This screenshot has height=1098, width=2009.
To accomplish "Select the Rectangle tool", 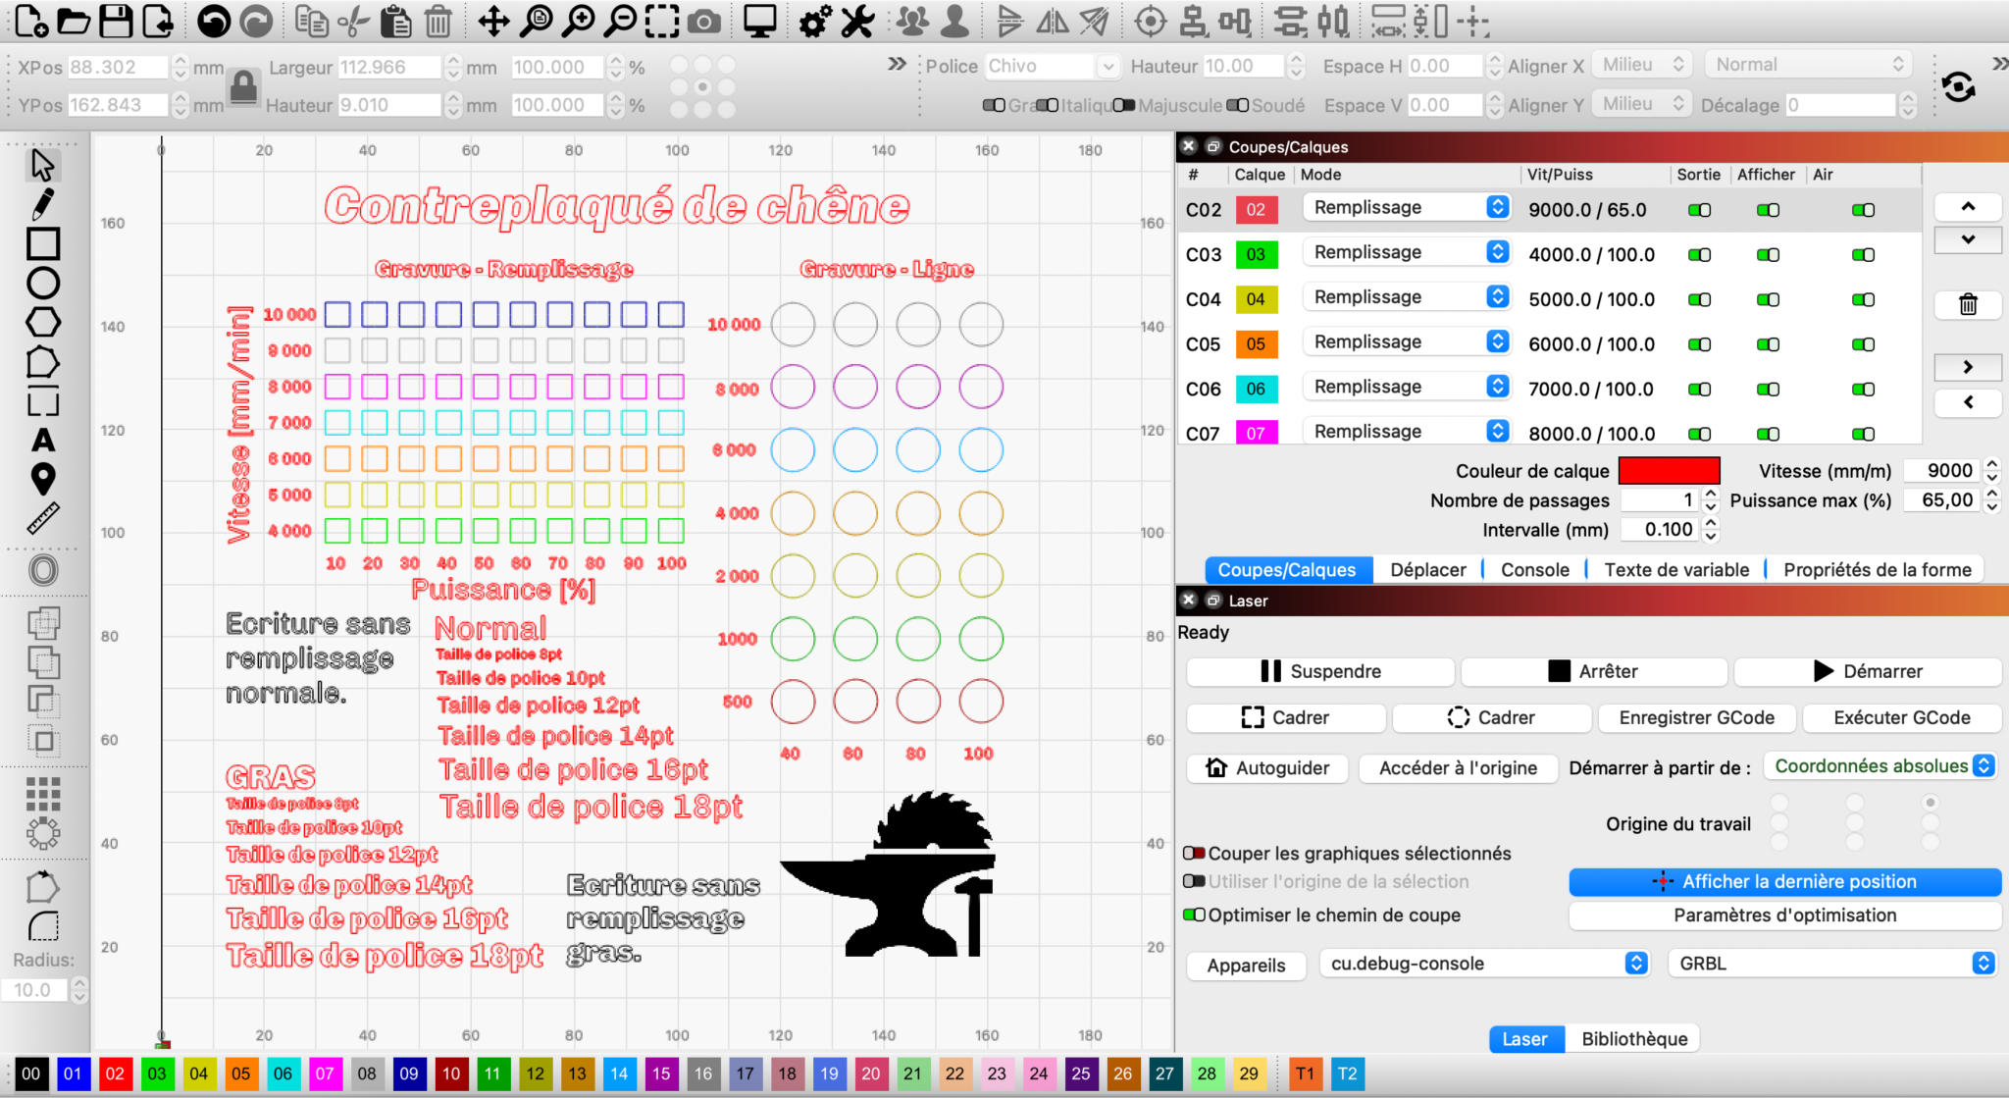I will pos(42,243).
